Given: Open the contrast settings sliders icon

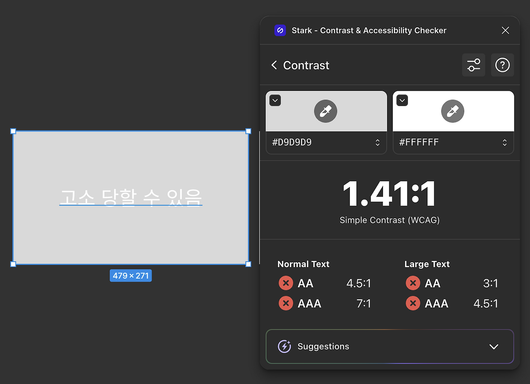Looking at the screenshot, I should point(474,65).
